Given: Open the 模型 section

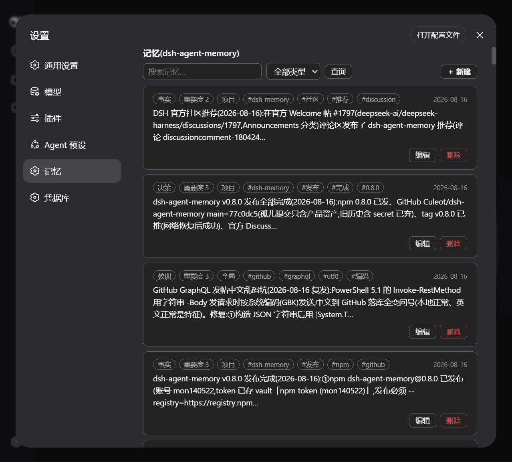Looking at the screenshot, I should click(72, 92).
